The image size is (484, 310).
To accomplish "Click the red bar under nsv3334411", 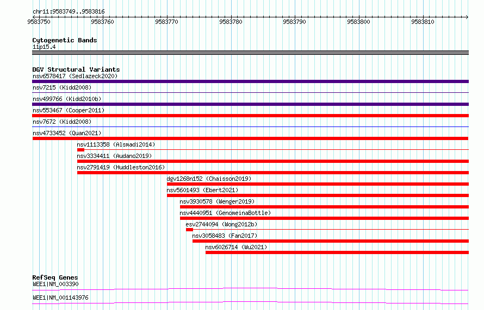I will pyautogui.click(x=273, y=161).
